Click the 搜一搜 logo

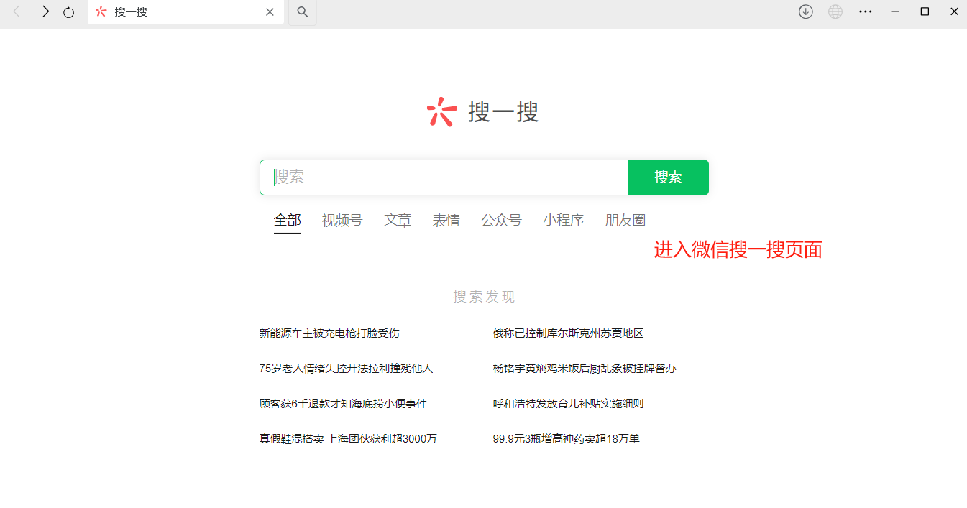(482, 112)
